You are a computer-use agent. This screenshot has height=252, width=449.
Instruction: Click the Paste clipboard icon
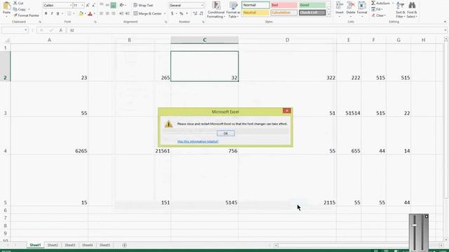tap(6, 6)
